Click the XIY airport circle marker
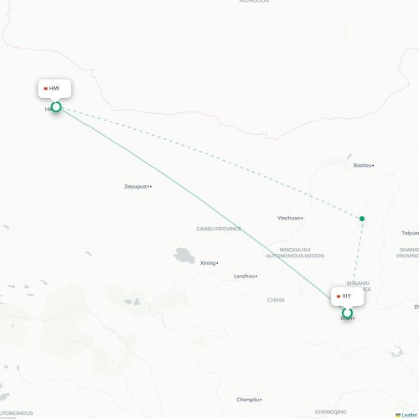 pos(347,313)
